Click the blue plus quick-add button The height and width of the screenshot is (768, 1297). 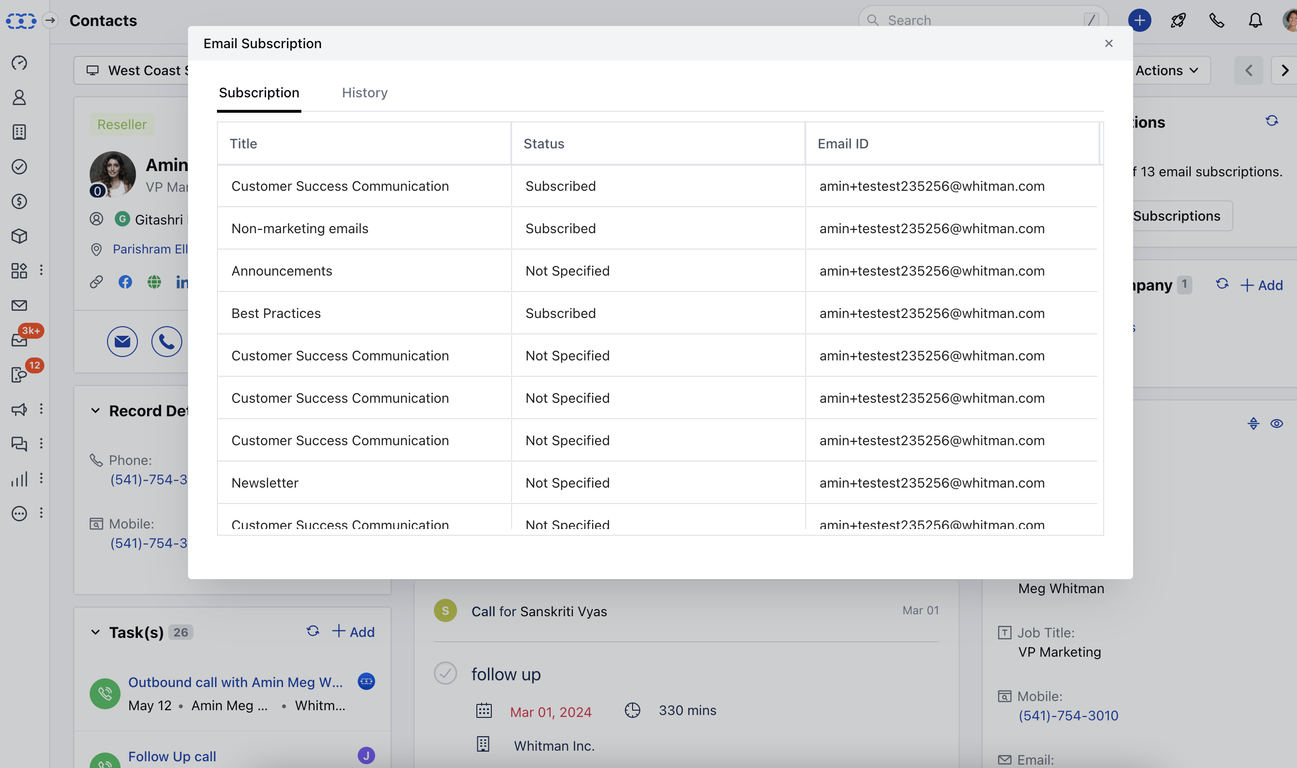[x=1139, y=21]
